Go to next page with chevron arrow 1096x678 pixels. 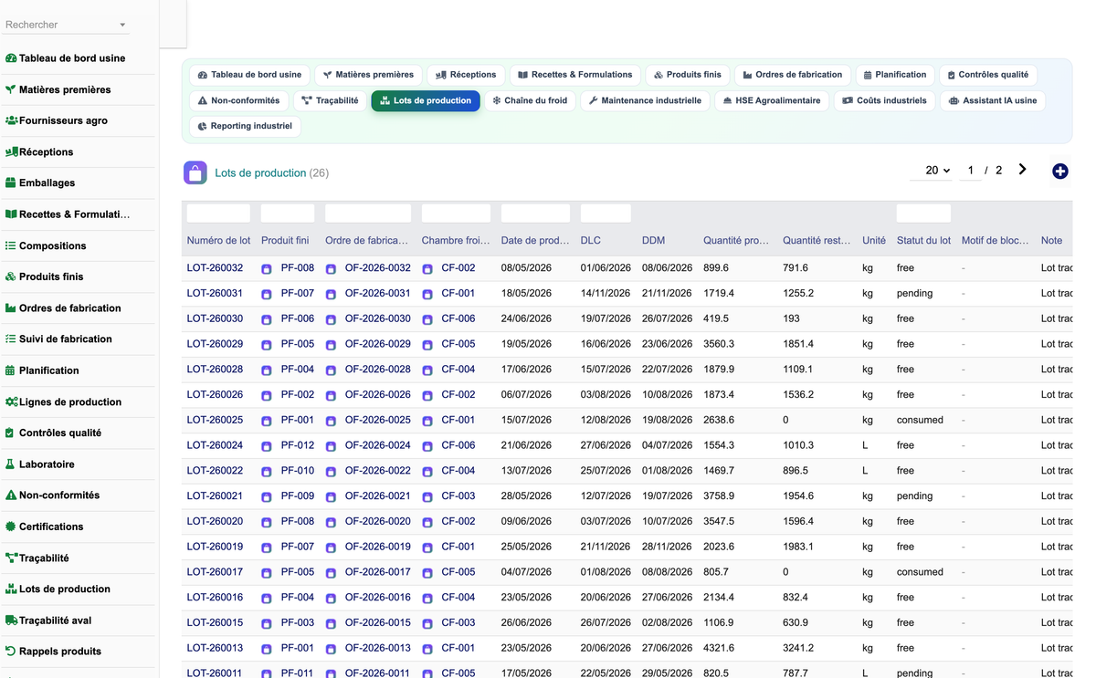[1022, 170]
